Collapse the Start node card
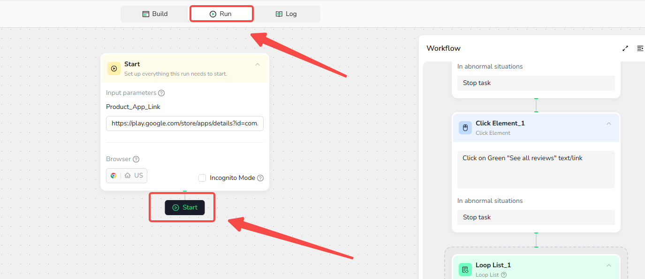 pyautogui.click(x=257, y=64)
